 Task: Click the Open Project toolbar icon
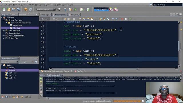(x=13, y=9)
